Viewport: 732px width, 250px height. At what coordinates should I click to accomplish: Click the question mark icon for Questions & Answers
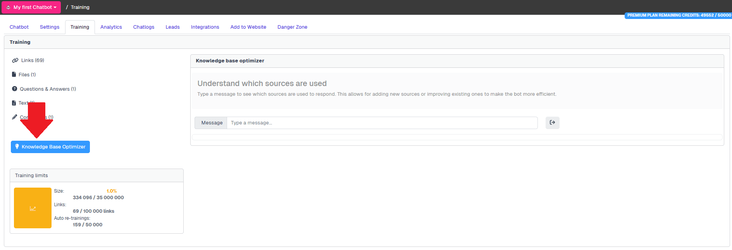click(15, 89)
